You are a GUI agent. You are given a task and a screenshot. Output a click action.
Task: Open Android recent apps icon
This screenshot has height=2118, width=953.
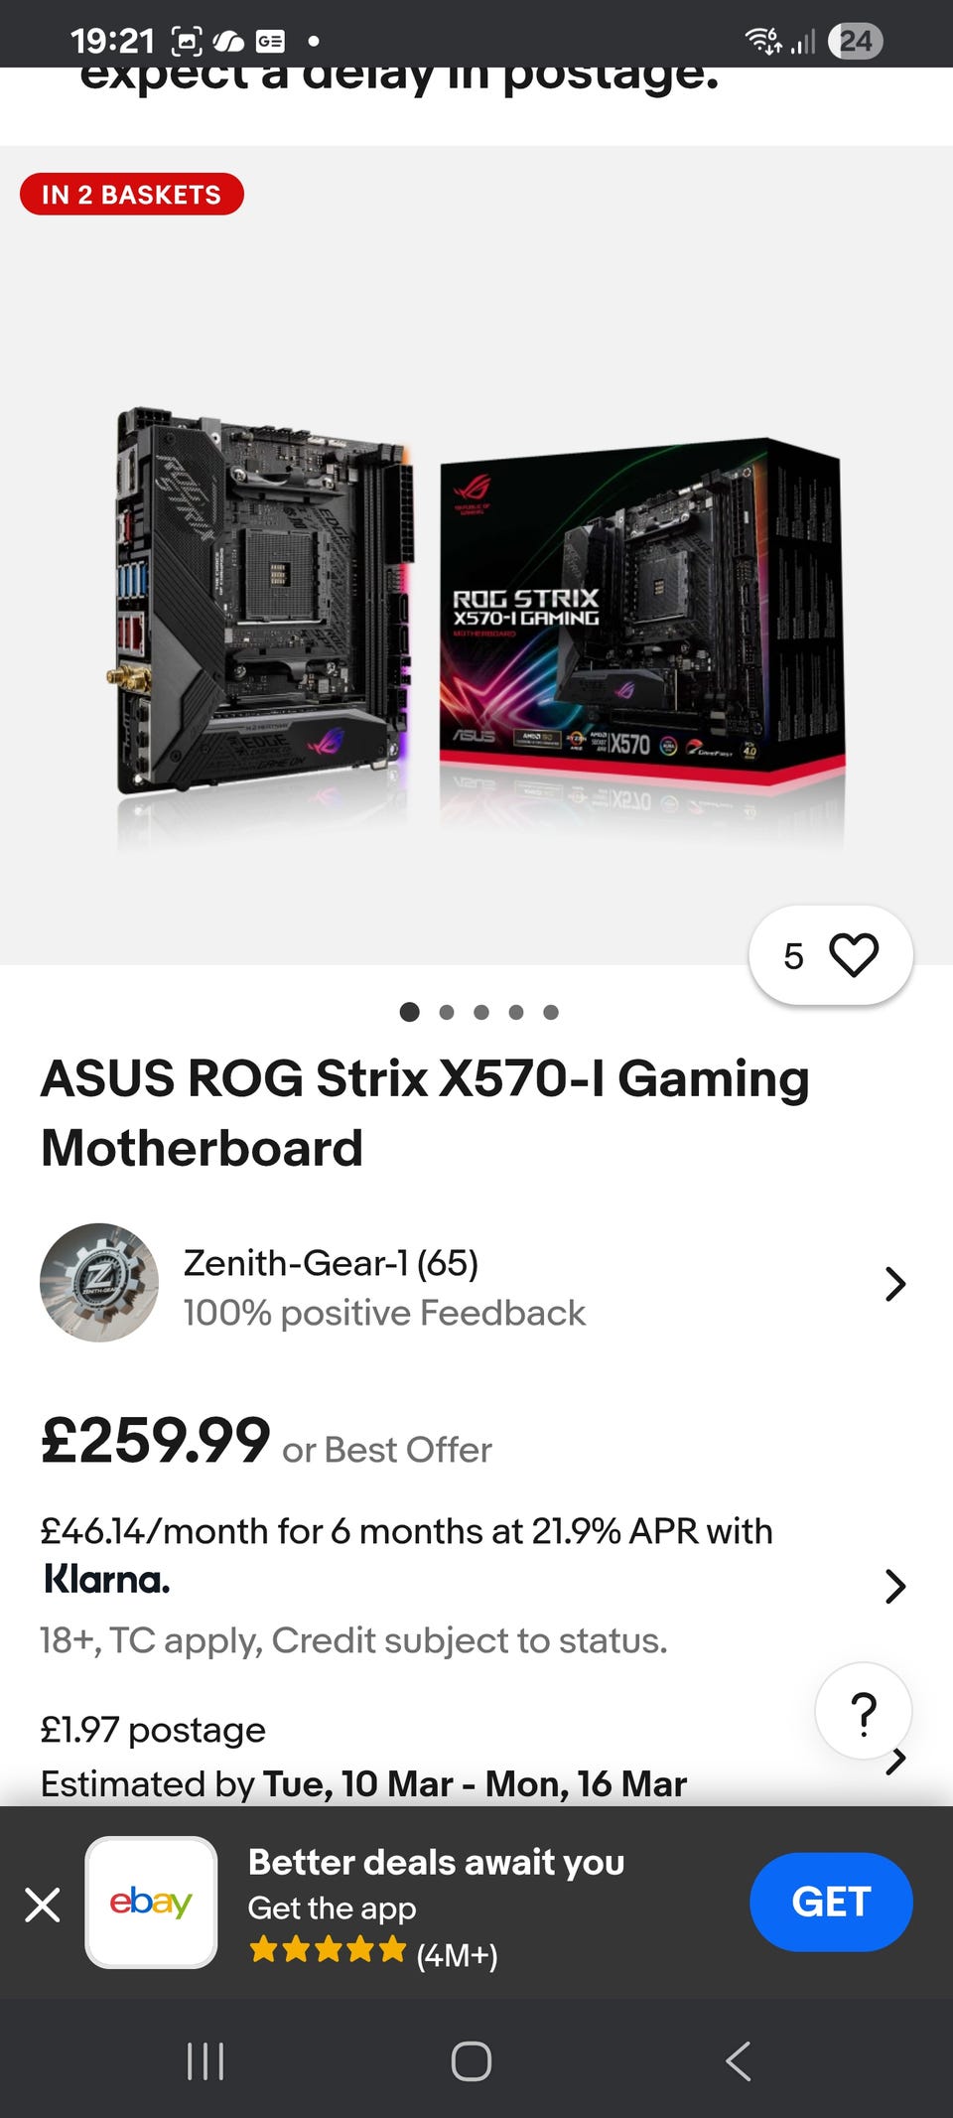point(205,2061)
